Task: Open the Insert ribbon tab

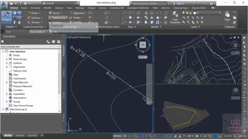Action: [x=24, y=8]
